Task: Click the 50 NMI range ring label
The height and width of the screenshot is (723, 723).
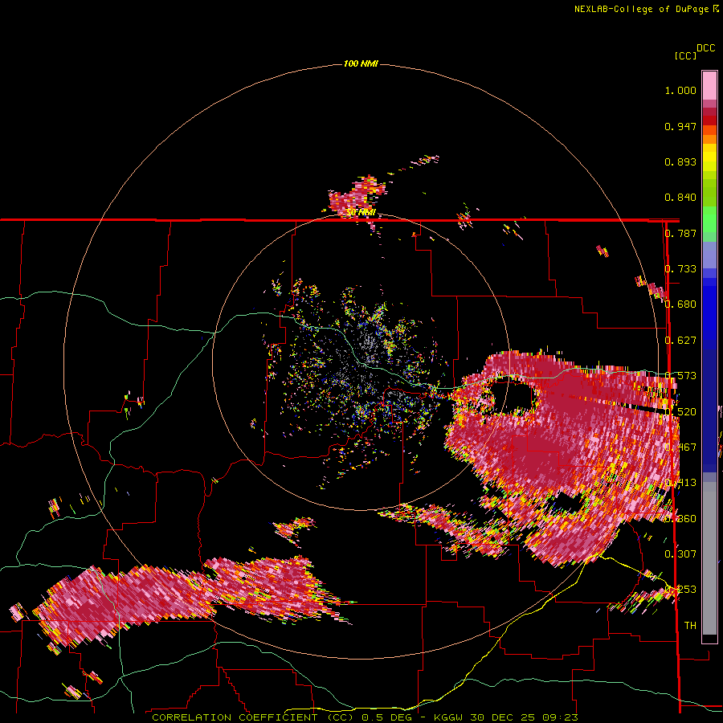Action: (361, 213)
